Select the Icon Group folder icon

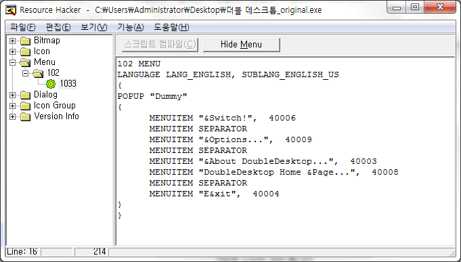click(x=26, y=106)
